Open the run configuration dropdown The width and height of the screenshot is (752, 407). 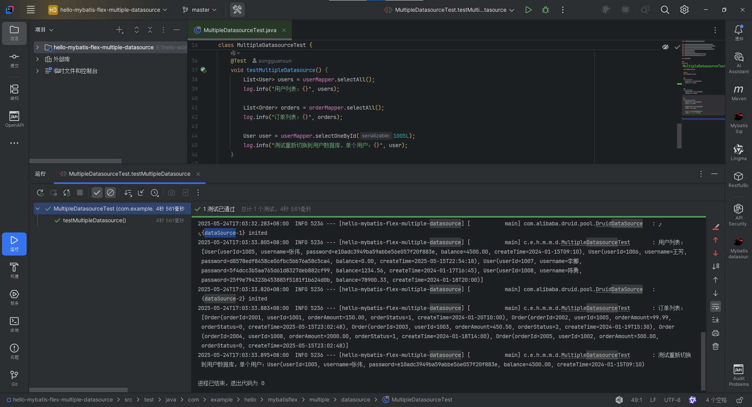448,9
